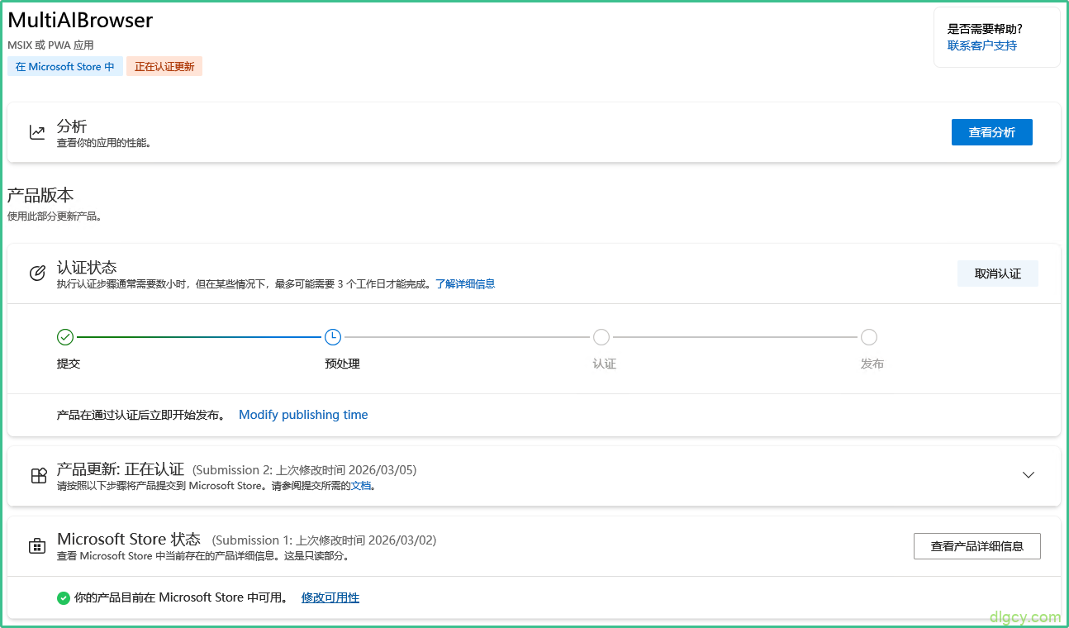
Task: Click the 修改可用性 link
Action: click(330, 597)
